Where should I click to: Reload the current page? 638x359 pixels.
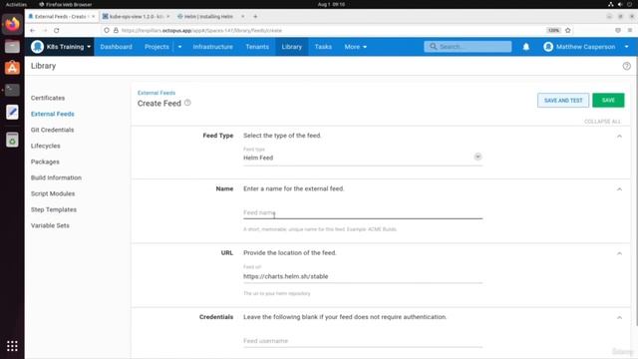tap(57, 31)
